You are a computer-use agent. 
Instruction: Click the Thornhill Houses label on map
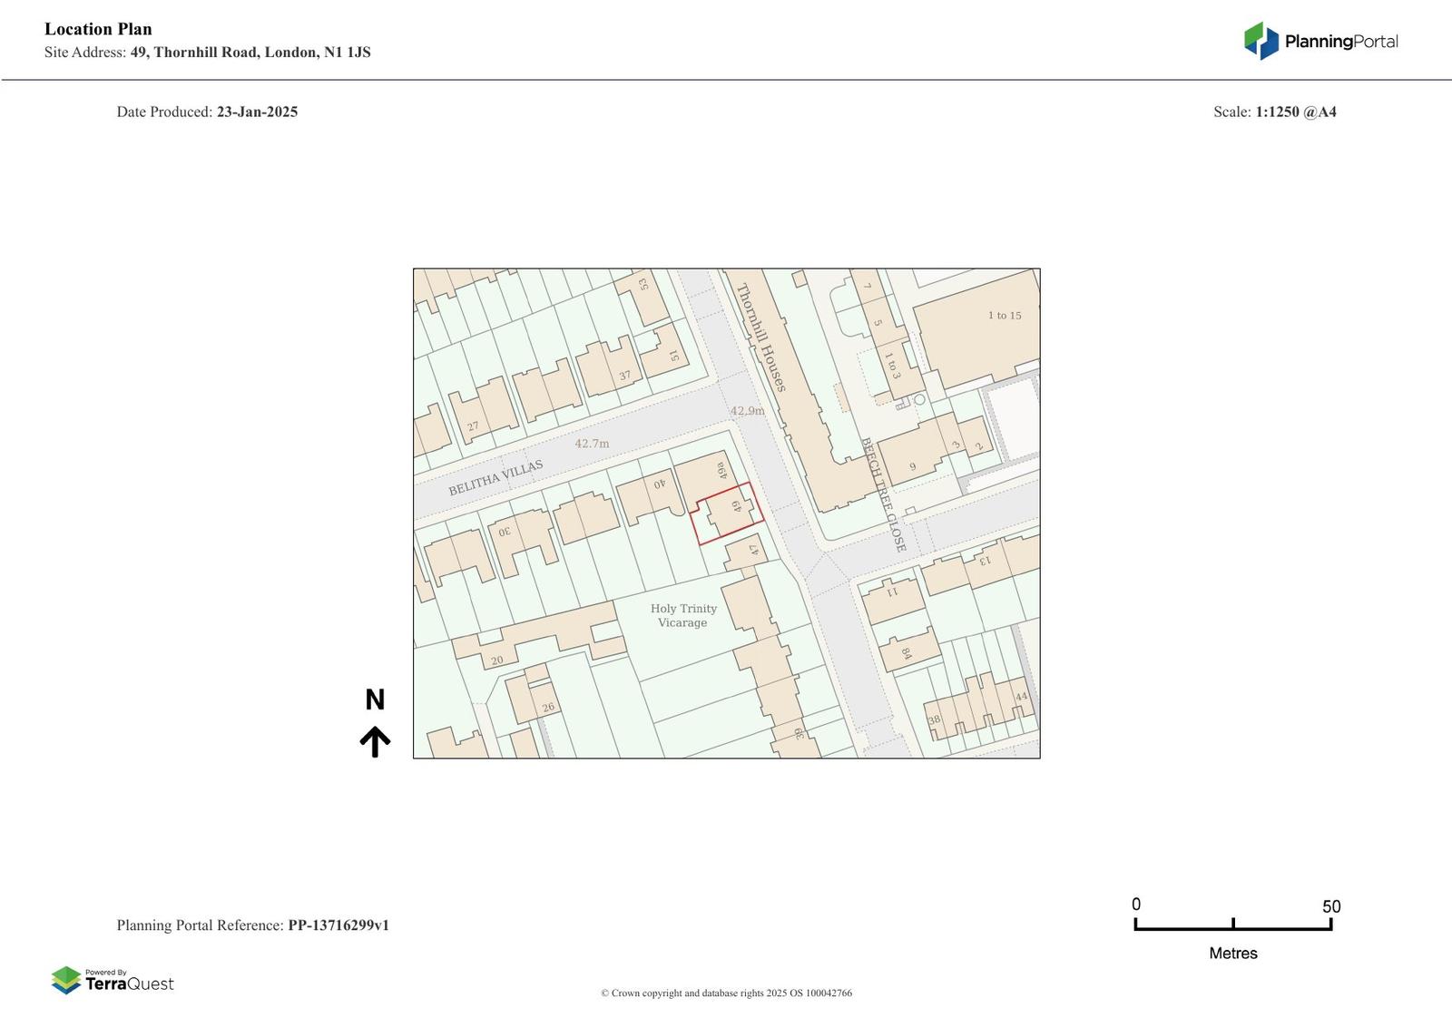[761, 337]
